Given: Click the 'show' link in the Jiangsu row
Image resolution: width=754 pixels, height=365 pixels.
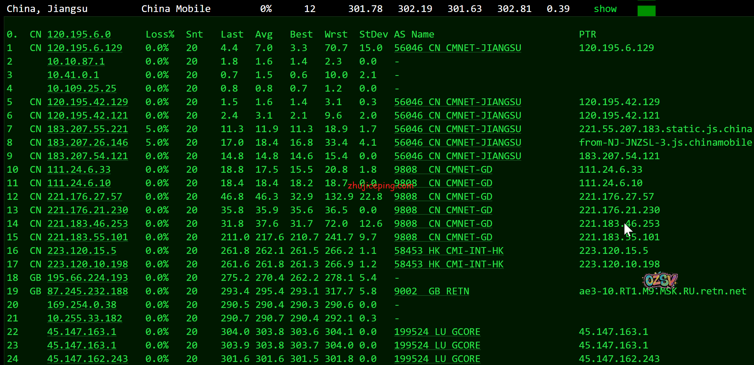Looking at the screenshot, I should point(605,9).
